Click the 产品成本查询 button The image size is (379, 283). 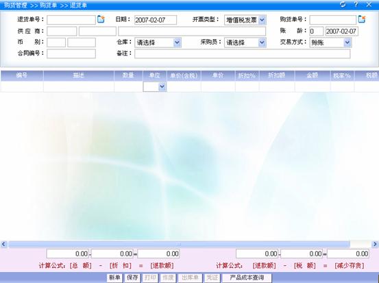coord(247,278)
